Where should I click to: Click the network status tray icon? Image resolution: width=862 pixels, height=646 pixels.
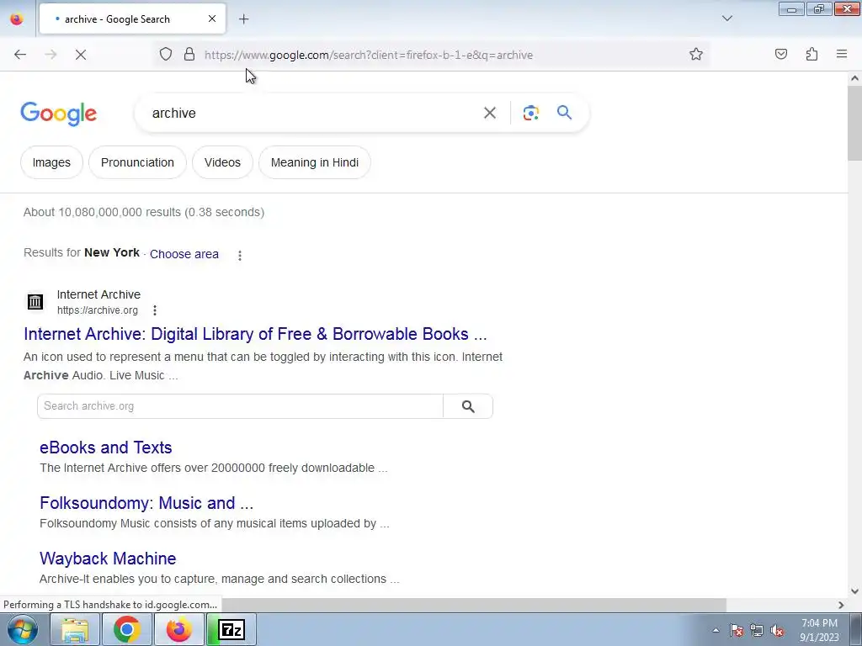(x=757, y=630)
